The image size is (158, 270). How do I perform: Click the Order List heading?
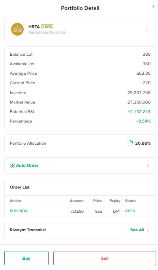(x=20, y=187)
